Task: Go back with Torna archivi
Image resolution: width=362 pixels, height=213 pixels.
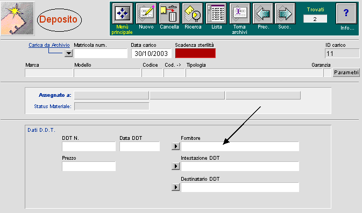Action: [240, 13]
